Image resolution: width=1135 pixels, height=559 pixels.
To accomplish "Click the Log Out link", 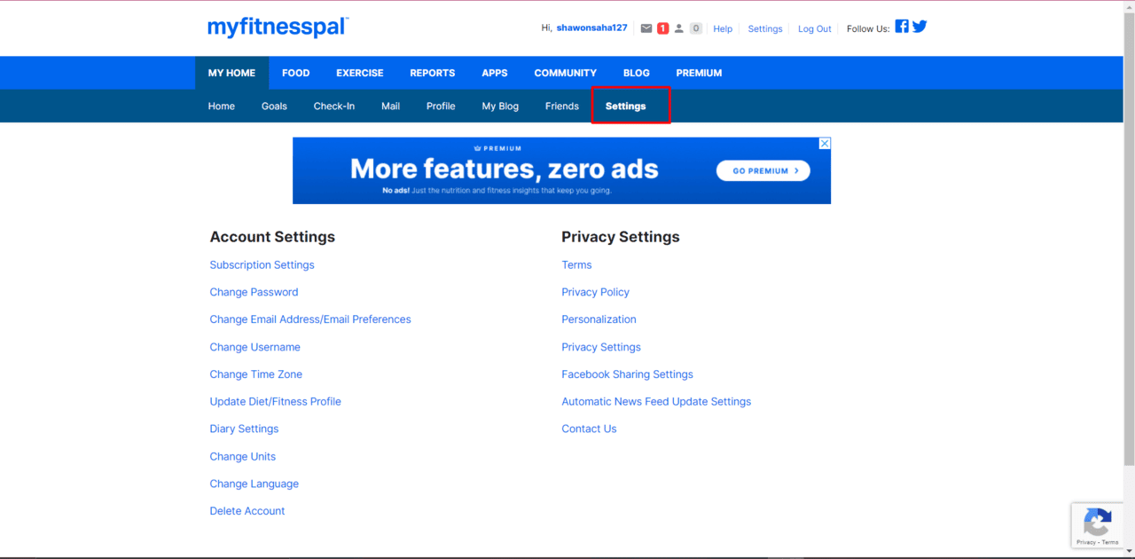I will point(815,28).
